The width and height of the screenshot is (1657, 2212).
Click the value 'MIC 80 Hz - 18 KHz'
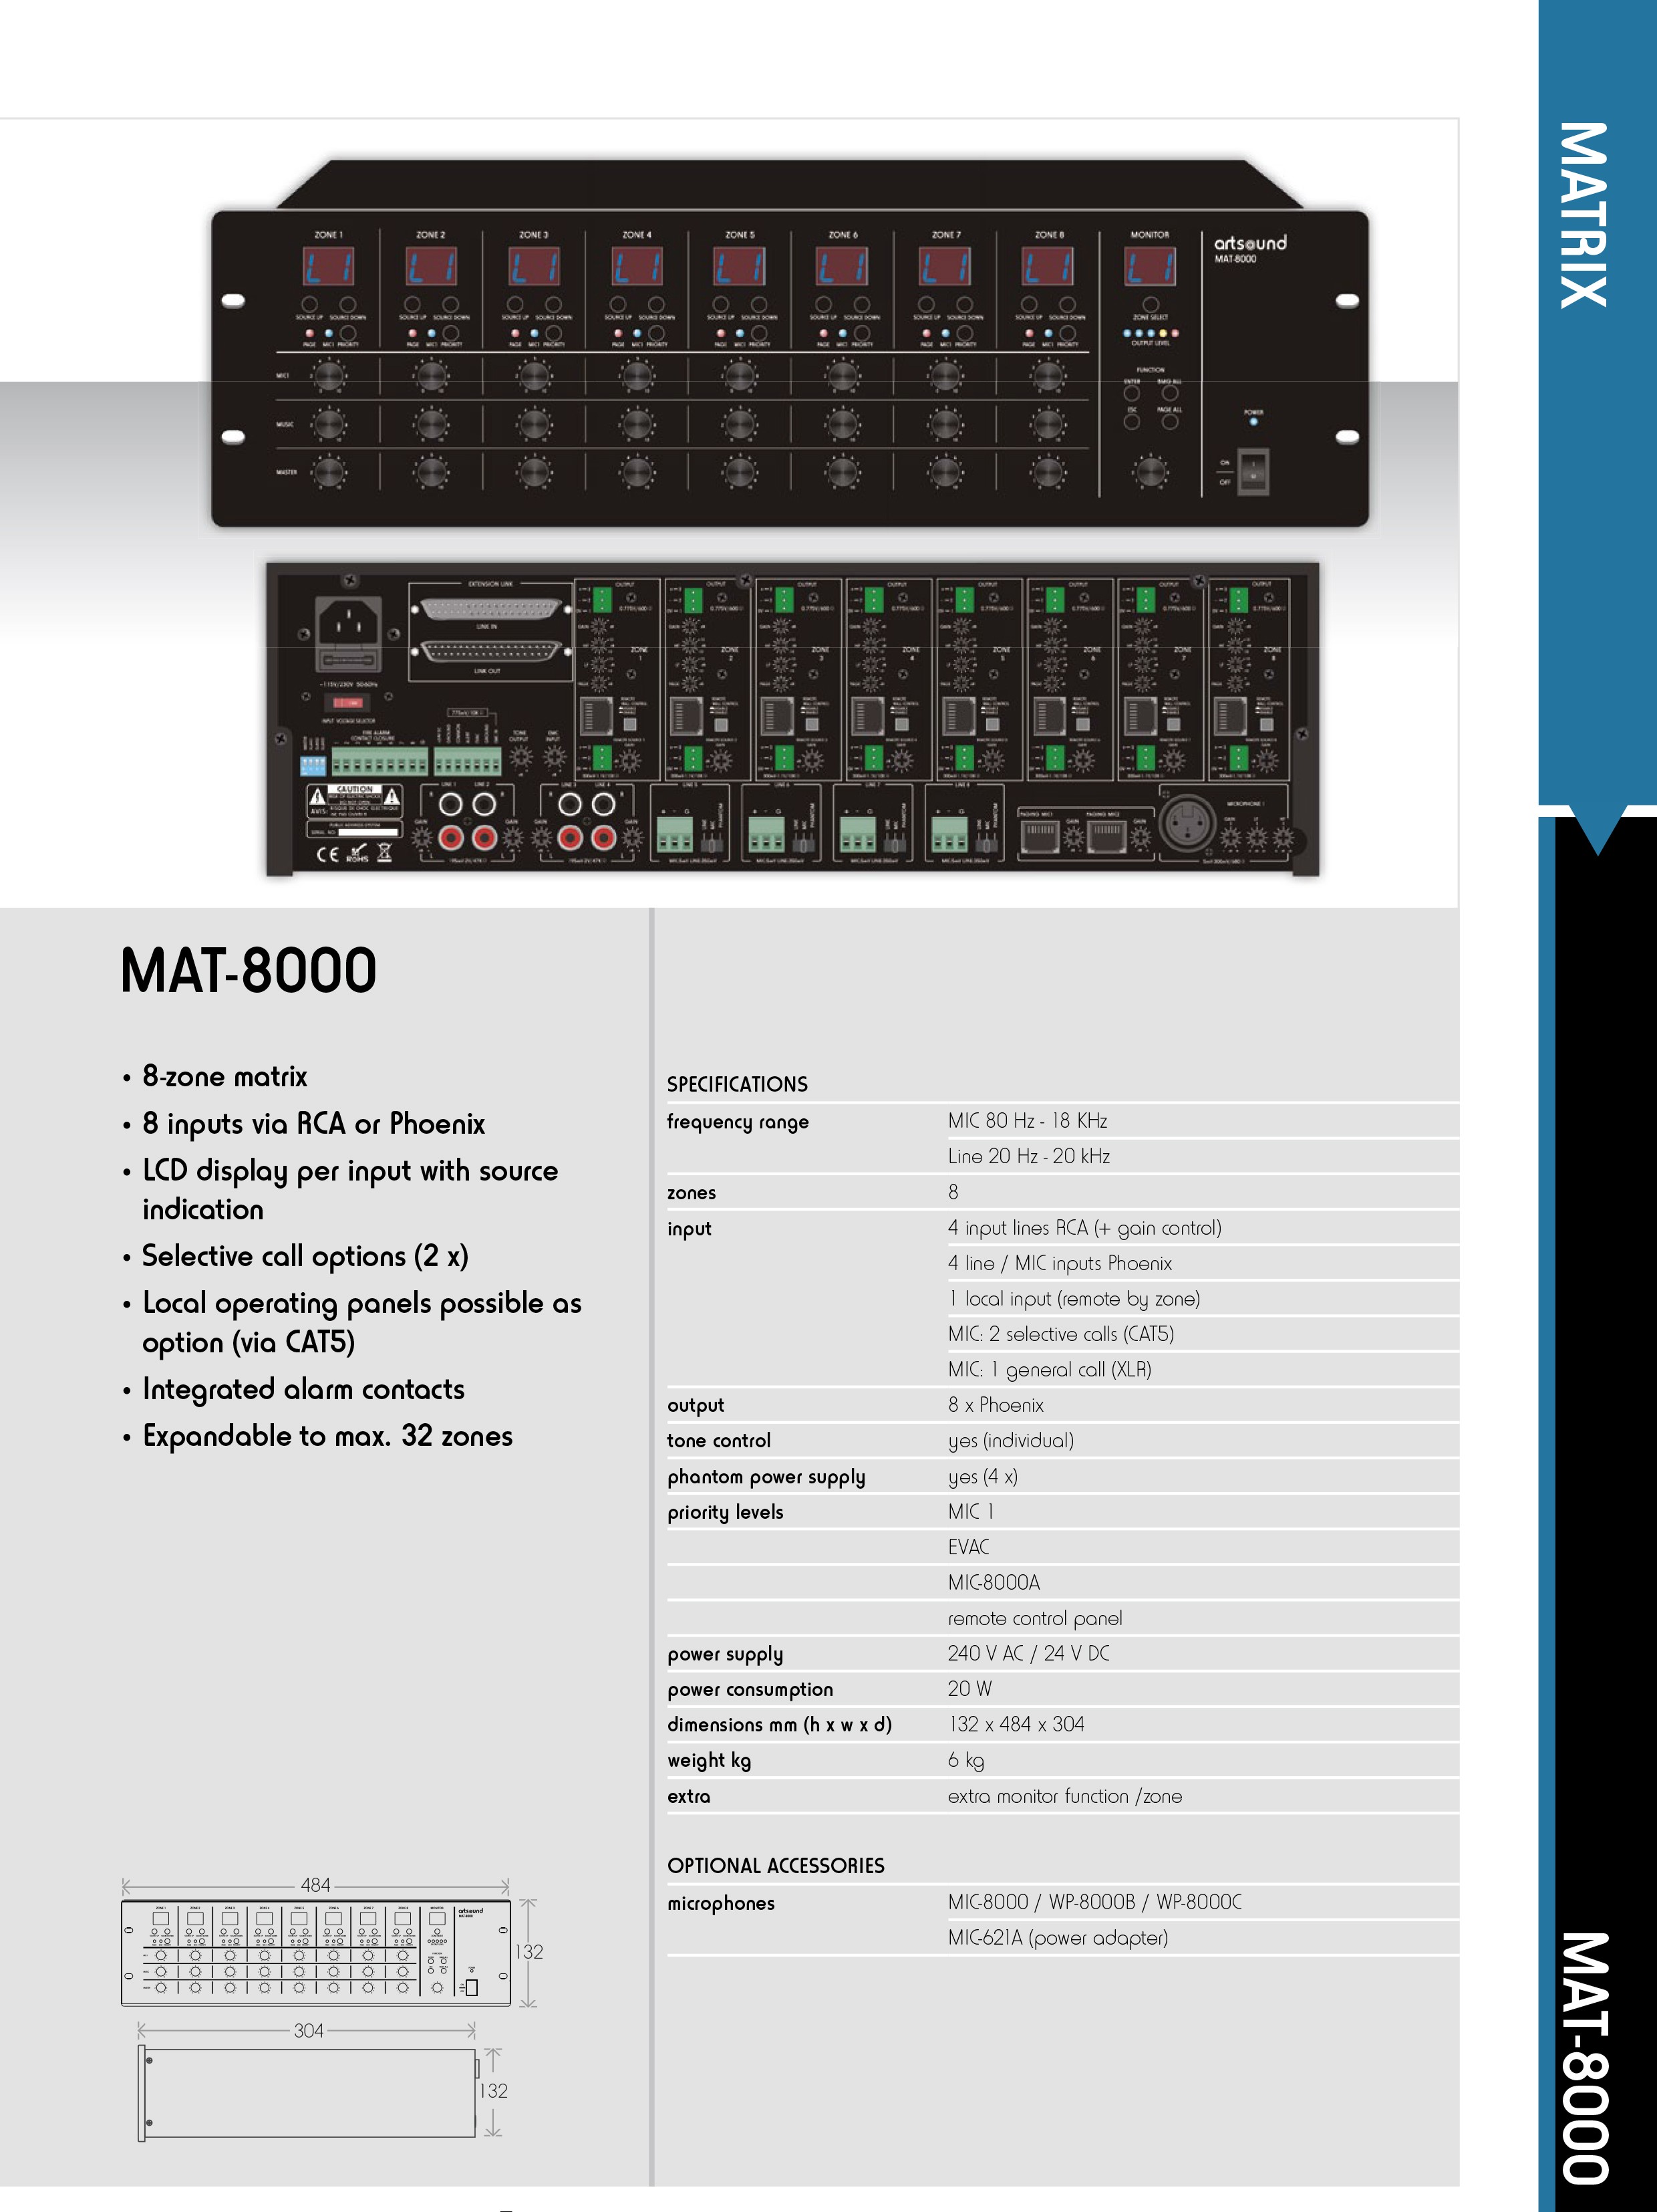pyautogui.click(x=1028, y=1121)
